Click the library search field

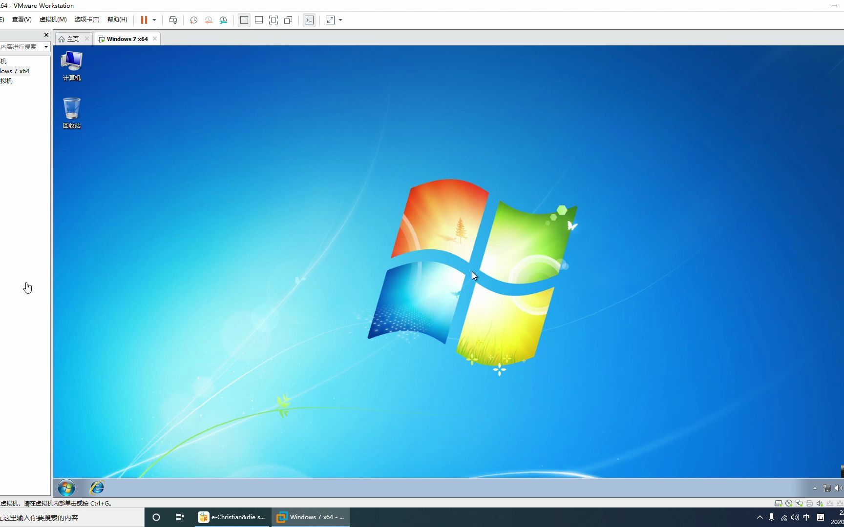pyautogui.click(x=21, y=47)
